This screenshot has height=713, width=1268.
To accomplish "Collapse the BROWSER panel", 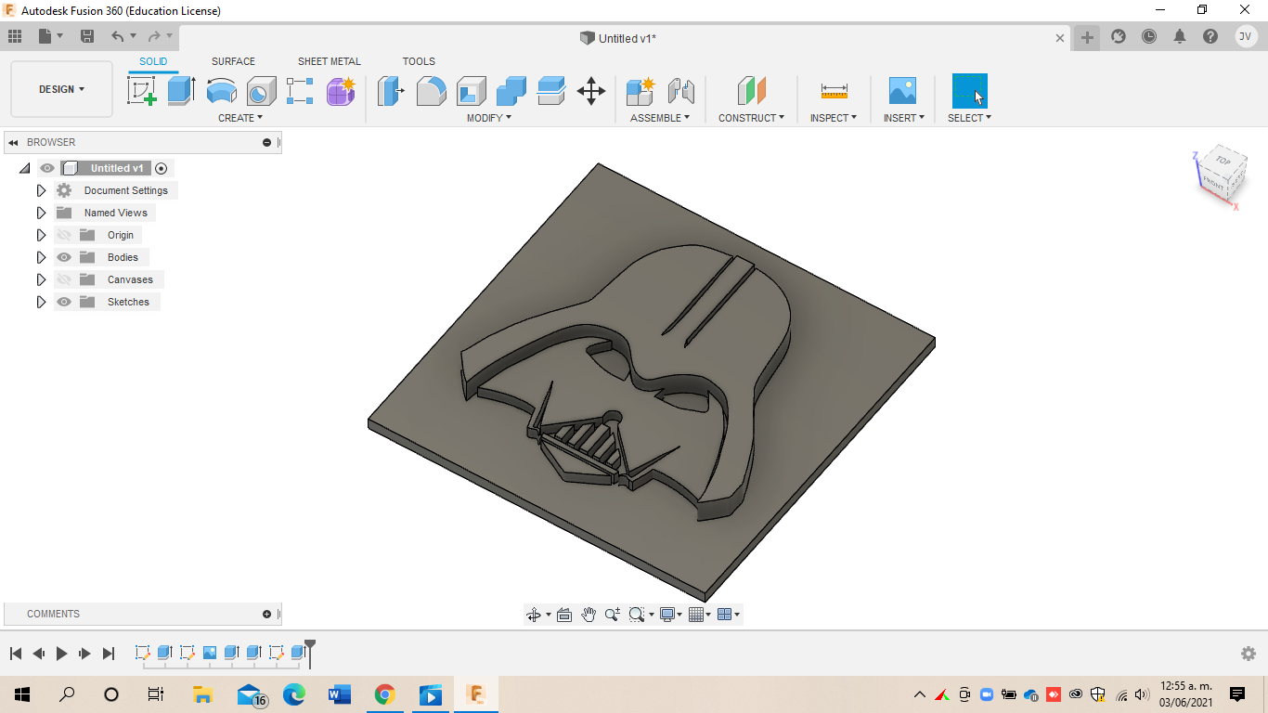I will (x=13, y=142).
